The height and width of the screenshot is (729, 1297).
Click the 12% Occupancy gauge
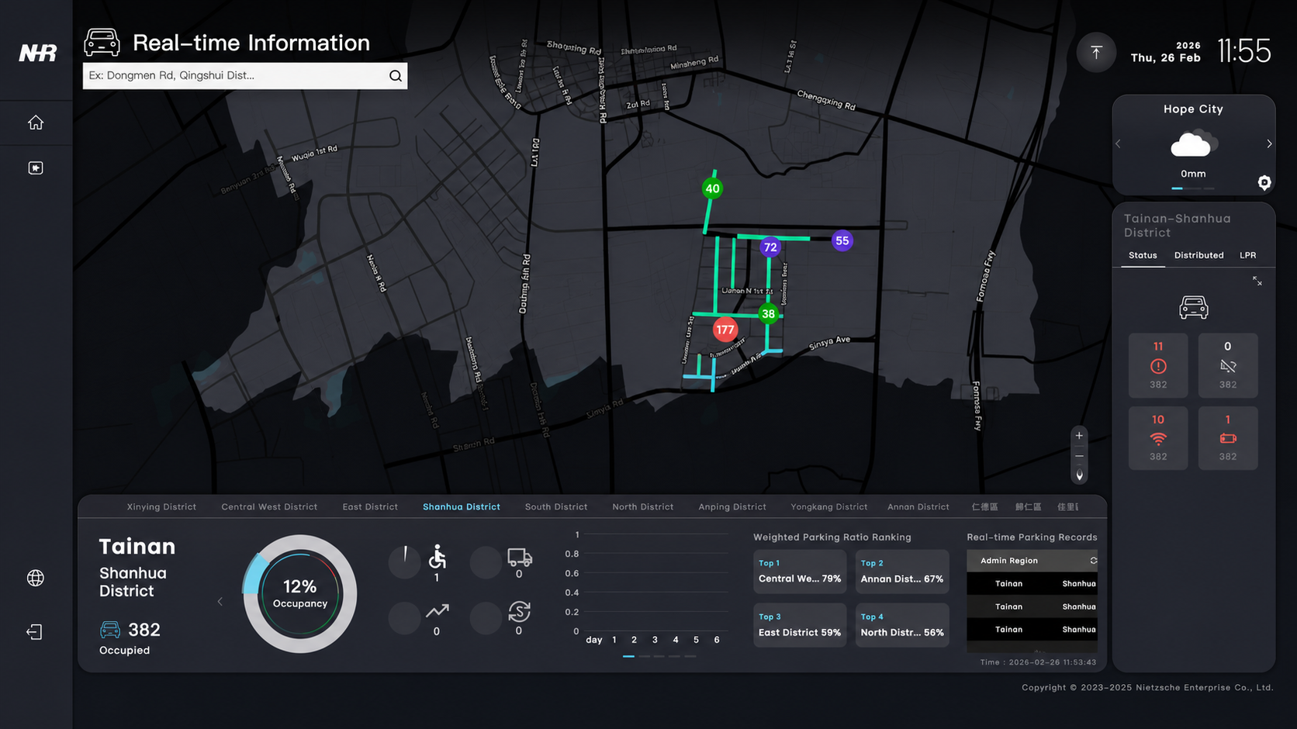pos(300,594)
